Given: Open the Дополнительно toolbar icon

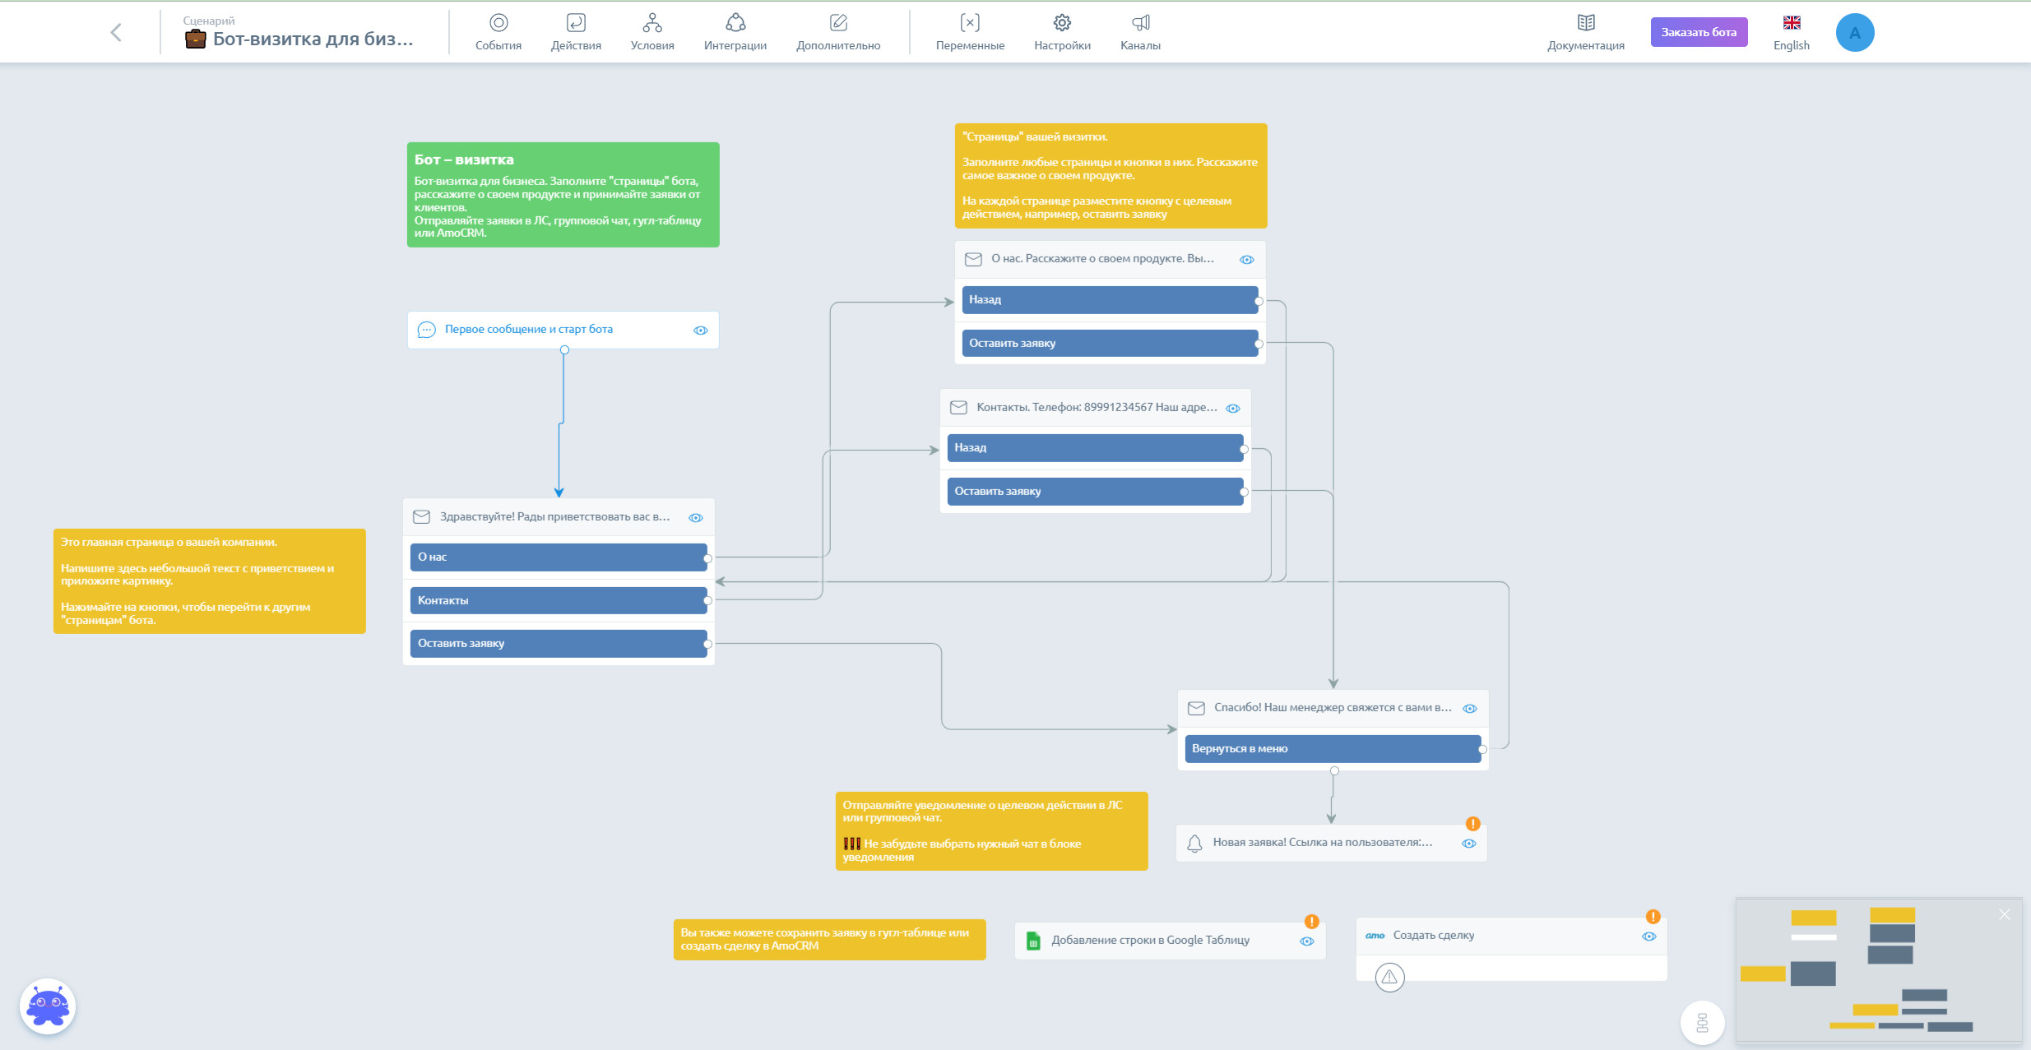Looking at the screenshot, I should coord(837,31).
